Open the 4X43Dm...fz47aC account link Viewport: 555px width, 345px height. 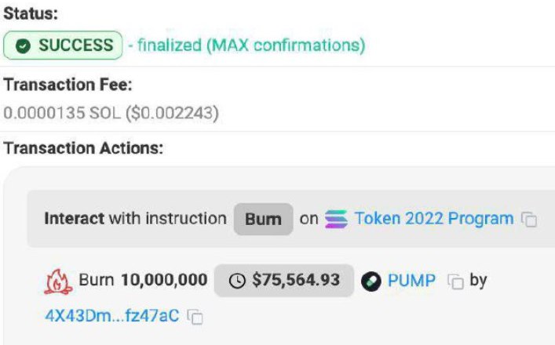tap(112, 316)
